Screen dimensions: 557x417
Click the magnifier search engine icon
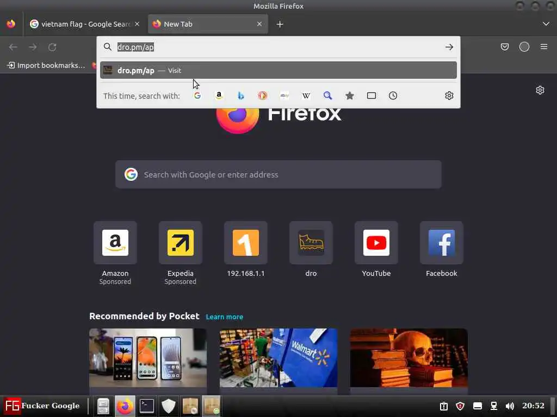coord(328,96)
